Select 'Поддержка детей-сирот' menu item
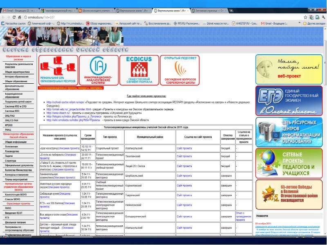 [x=18, y=102]
